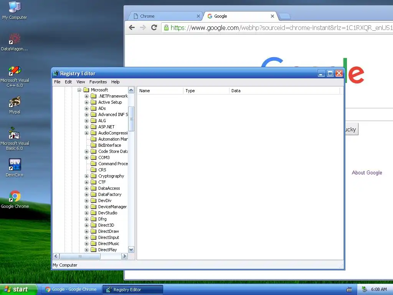Select the DirectInput key

pos(109,237)
